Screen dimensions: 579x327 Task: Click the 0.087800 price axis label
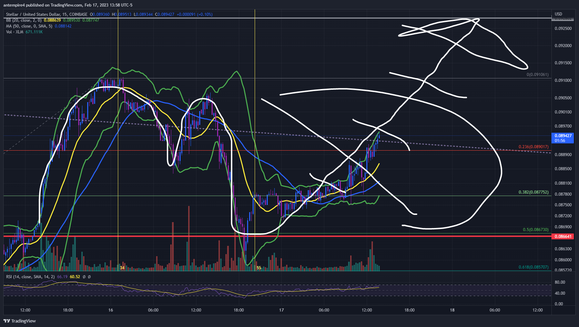tap(563, 194)
